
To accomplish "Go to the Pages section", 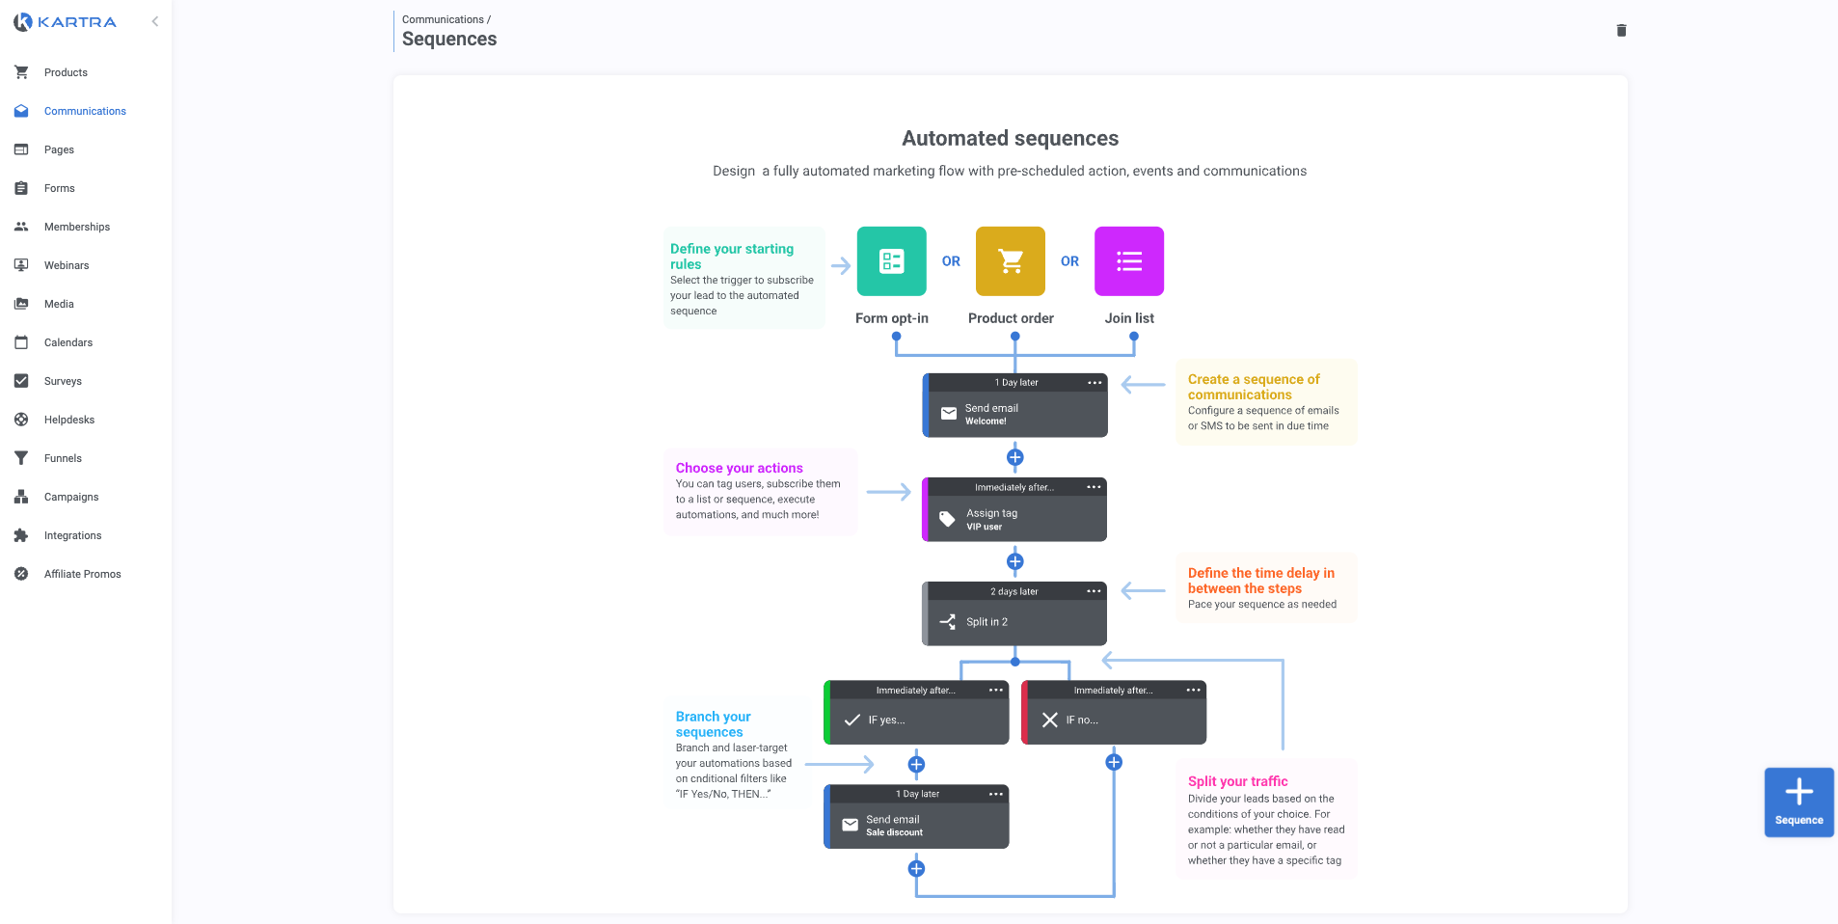I will (x=59, y=149).
